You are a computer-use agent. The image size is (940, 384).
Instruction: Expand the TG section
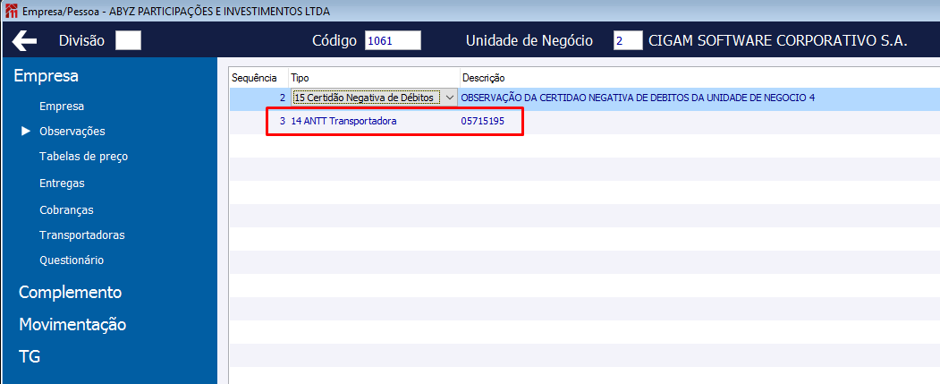click(x=30, y=357)
